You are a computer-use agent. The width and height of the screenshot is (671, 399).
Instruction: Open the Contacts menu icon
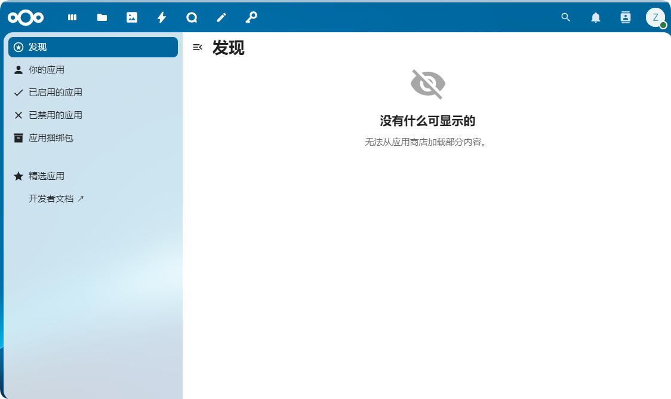point(626,18)
